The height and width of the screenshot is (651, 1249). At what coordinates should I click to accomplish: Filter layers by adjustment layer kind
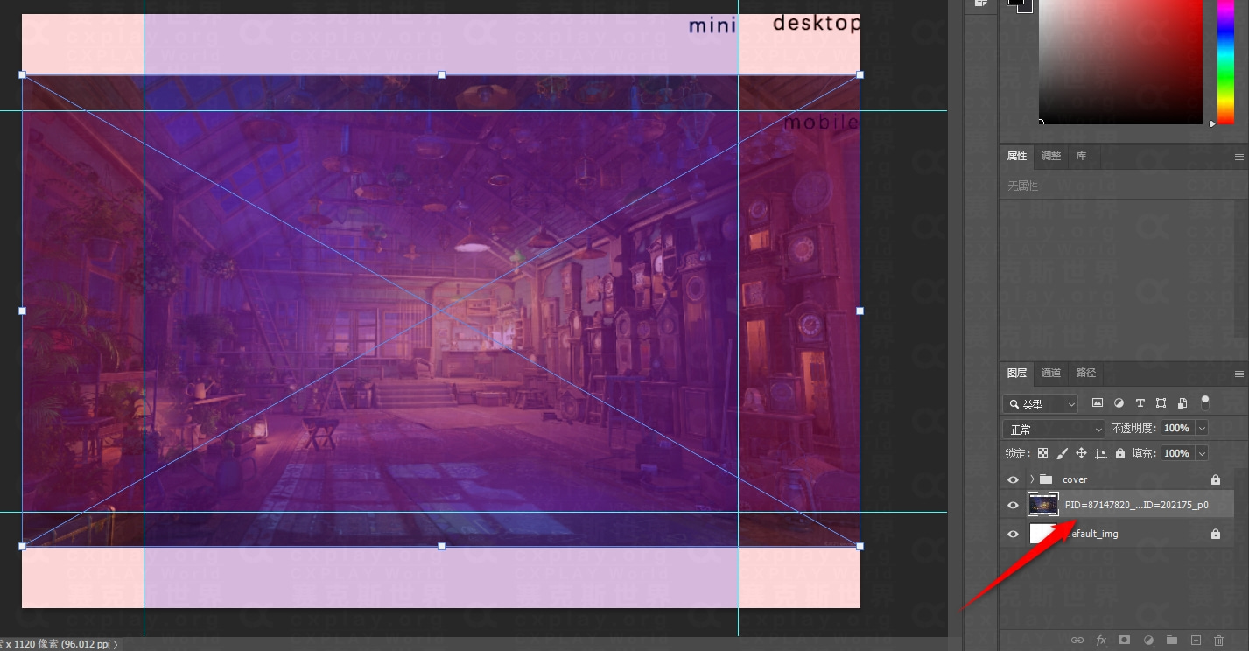click(x=1119, y=403)
